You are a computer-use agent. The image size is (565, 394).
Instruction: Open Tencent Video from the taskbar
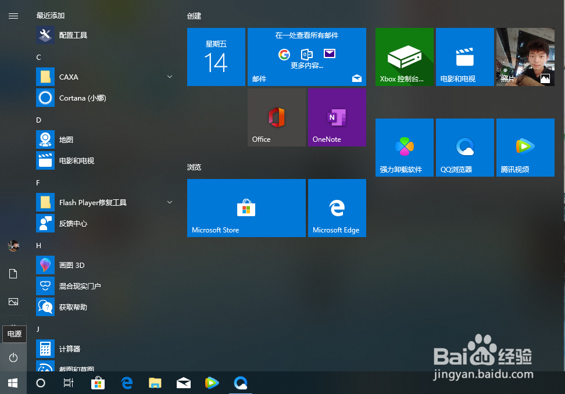(x=212, y=383)
